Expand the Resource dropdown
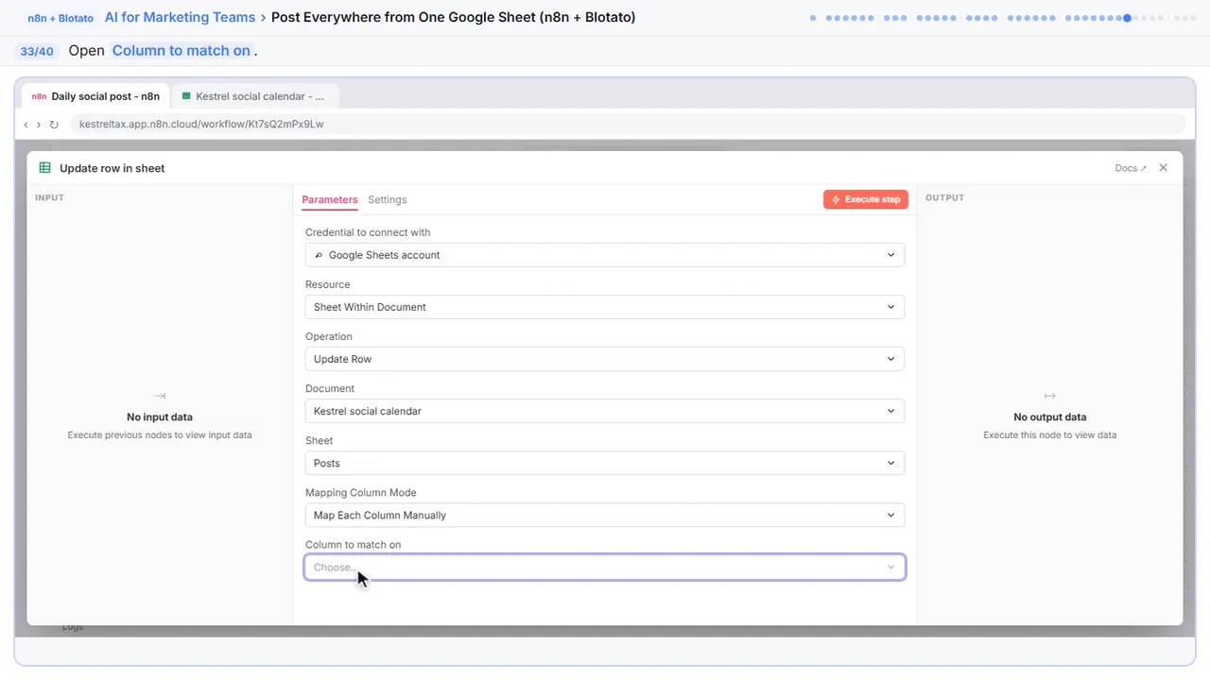 pyautogui.click(x=605, y=307)
